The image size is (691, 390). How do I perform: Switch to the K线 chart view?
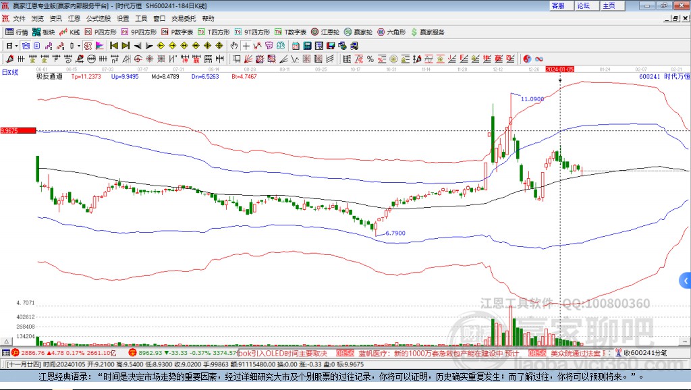70,32
